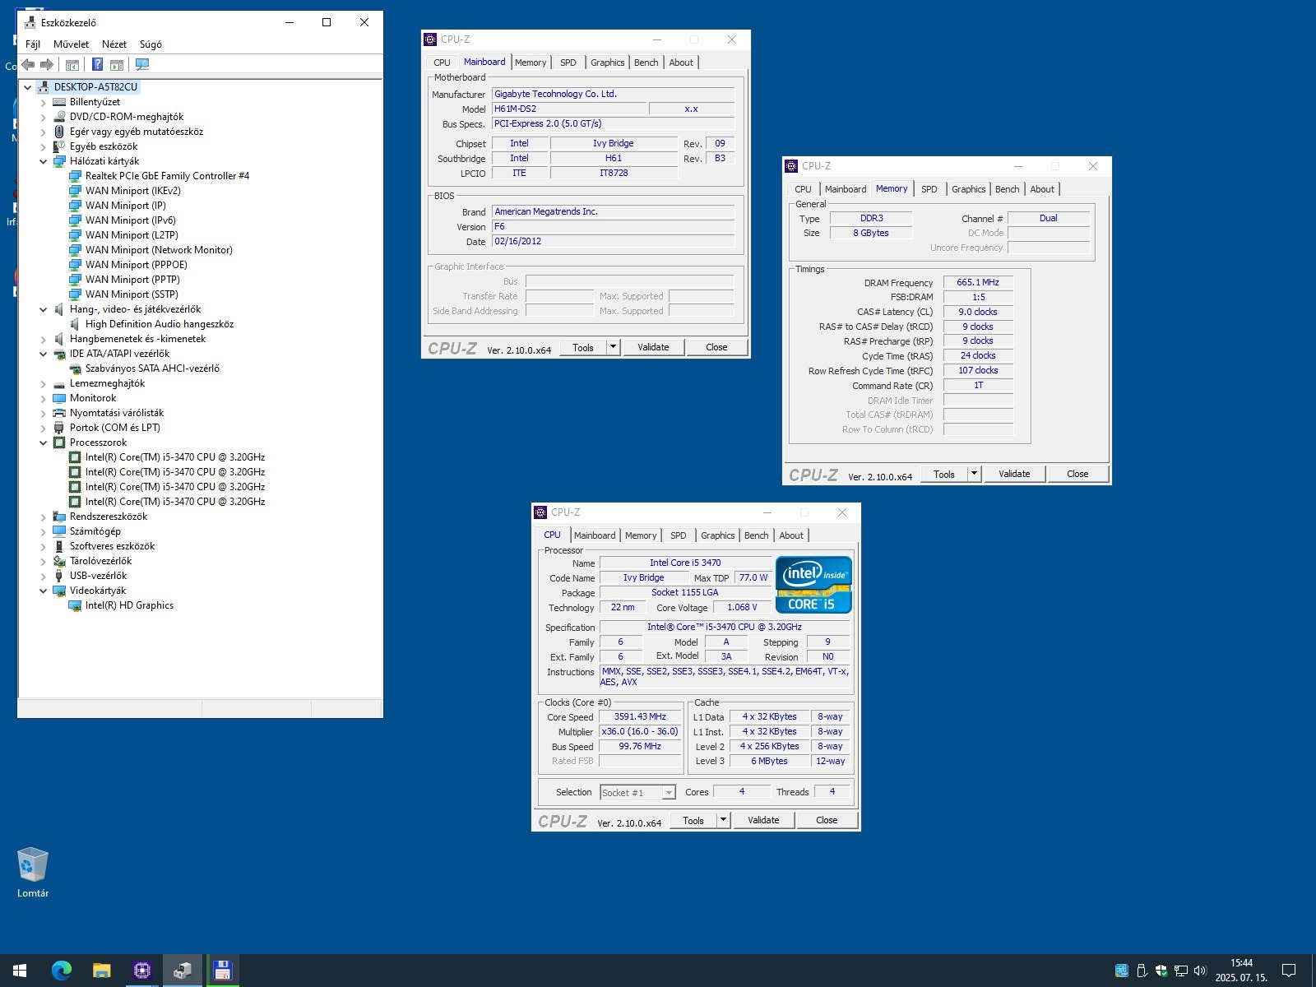
Task: Click the Device Manager help toolbar icon
Action: (97, 64)
